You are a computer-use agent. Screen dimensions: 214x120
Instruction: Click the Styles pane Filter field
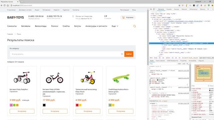pos(163,64)
